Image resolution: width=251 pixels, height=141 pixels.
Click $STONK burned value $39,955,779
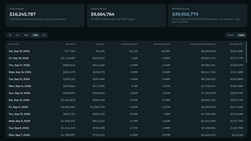click(185, 14)
